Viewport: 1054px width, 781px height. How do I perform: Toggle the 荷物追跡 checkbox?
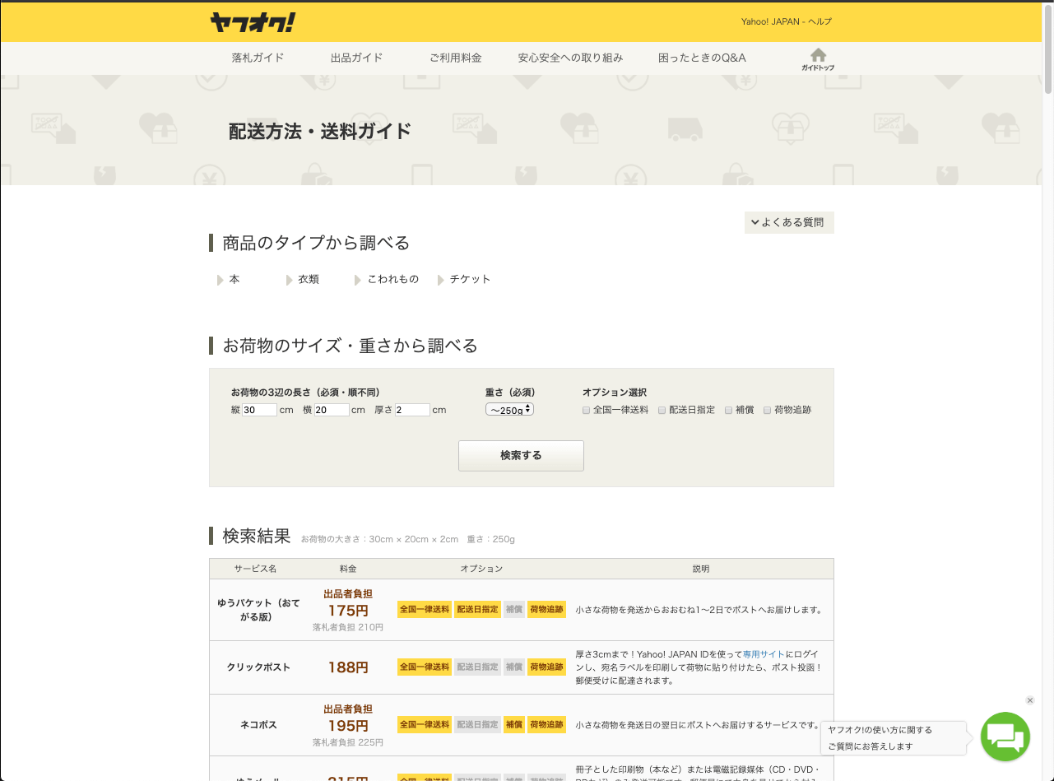[x=767, y=410]
